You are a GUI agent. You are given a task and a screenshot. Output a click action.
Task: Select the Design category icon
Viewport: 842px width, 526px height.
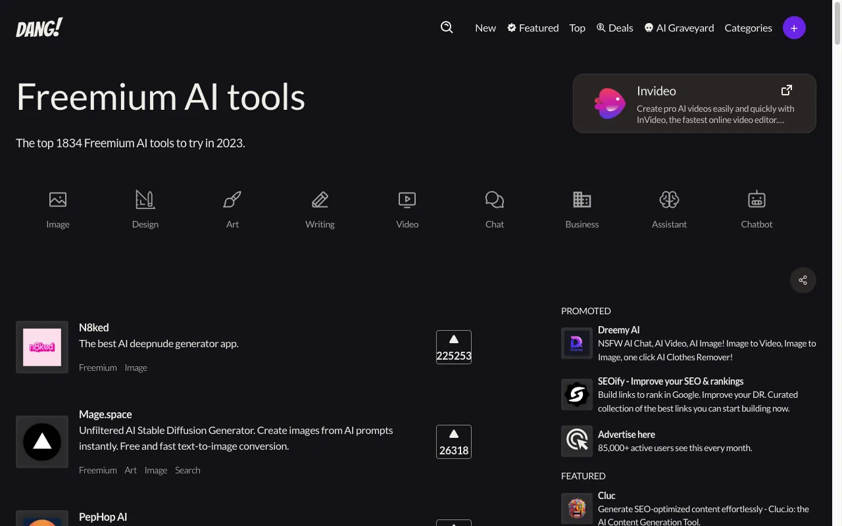(x=145, y=199)
